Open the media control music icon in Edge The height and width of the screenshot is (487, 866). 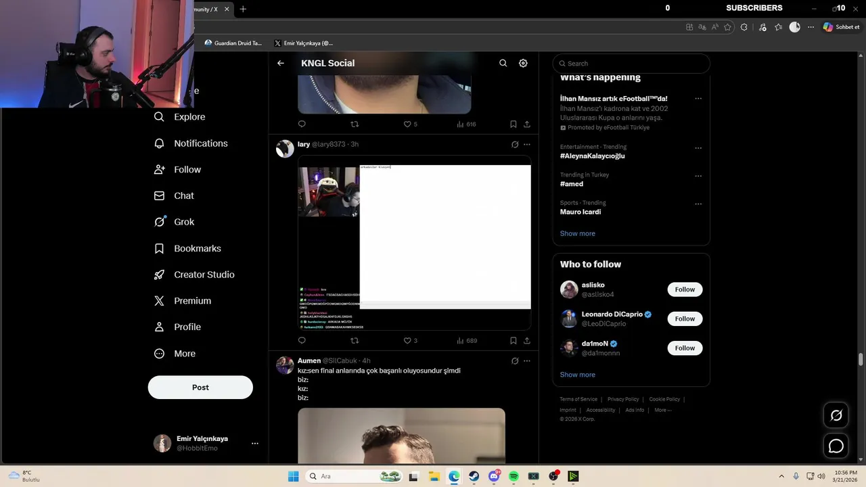coord(762,27)
